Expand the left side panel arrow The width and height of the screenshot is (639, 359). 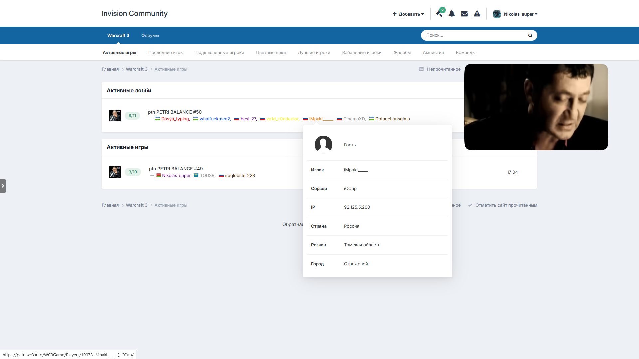click(3, 186)
